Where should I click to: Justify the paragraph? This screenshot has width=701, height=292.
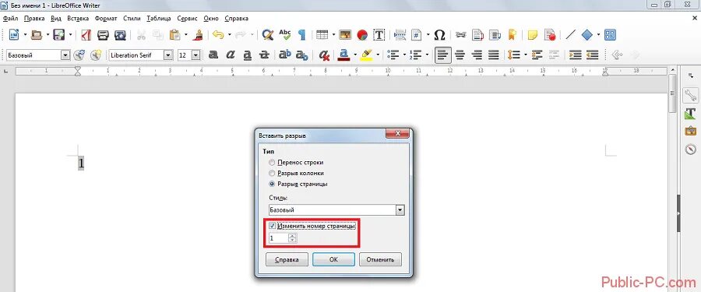pyautogui.click(x=494, y=55)
